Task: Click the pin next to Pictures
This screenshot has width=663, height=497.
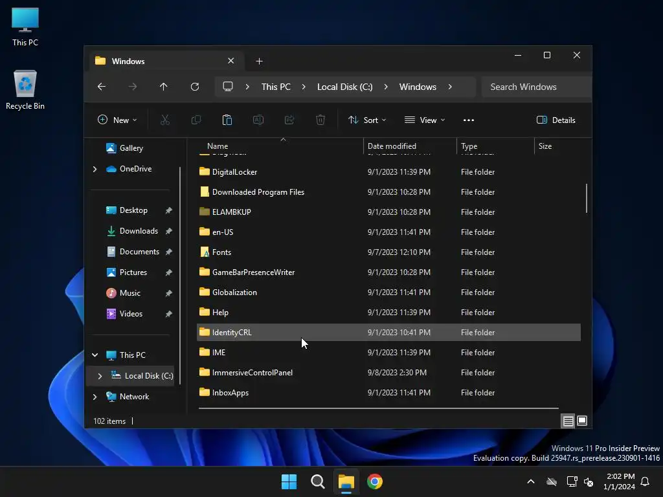Action: click(x=169, y=272)
